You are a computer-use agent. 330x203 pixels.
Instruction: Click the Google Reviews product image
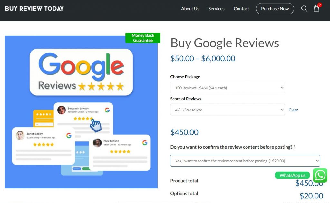tap(81, 112)
